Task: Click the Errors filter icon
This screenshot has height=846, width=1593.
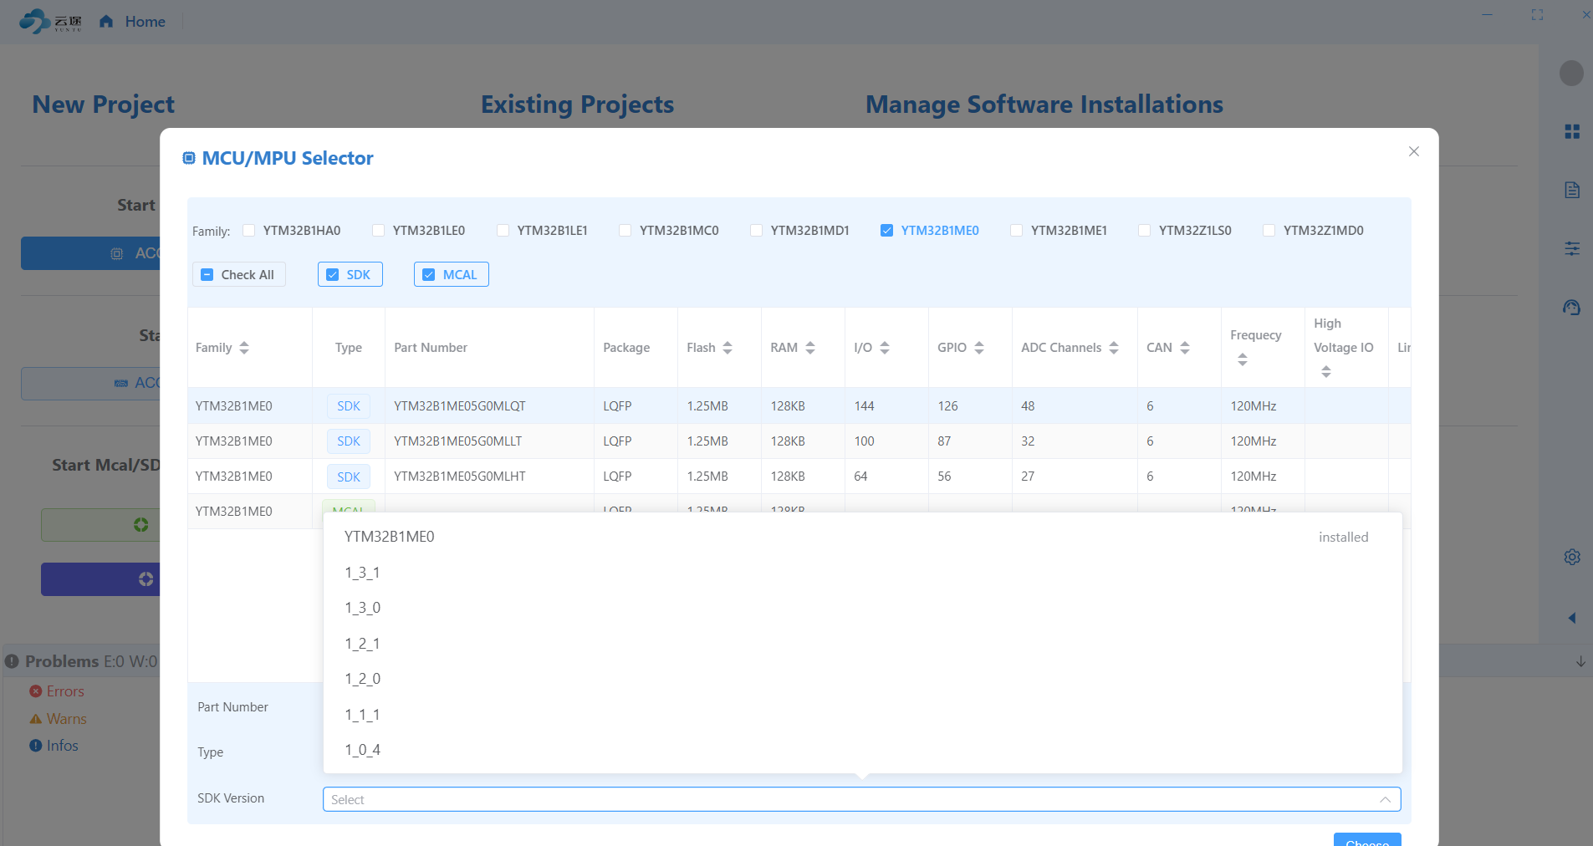Action: coord(36,691)
